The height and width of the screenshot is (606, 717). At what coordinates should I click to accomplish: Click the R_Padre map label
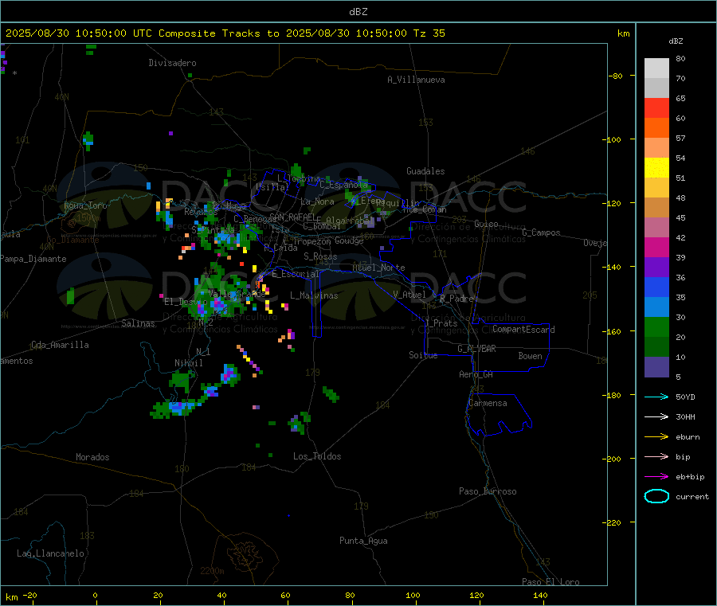pyautogui.click(x=456, y=299)
